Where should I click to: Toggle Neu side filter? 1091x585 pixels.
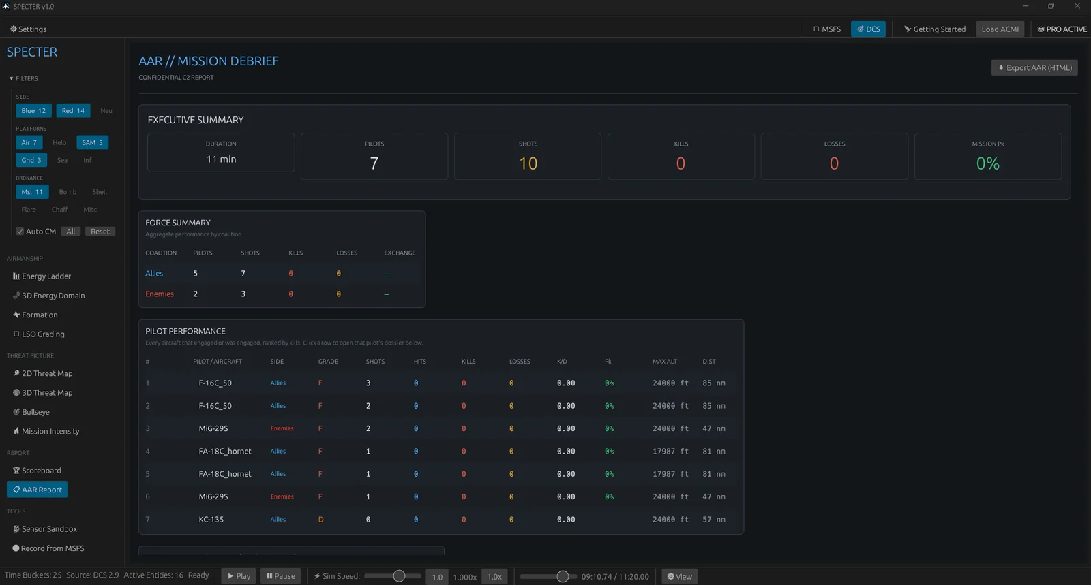(x=106, y=111)
